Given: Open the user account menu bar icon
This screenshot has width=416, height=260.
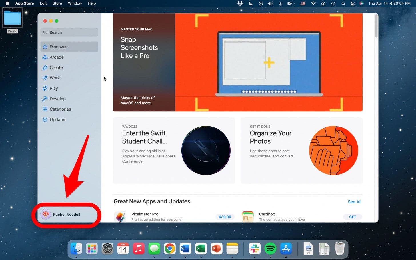Looking at the screenshot, I should tap(323, 3).
